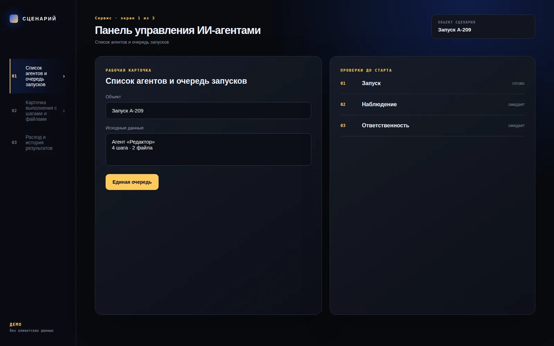Click the ожидает status of Наблюдение
This screenshot has width=554, height=346.
click(516, 104)
